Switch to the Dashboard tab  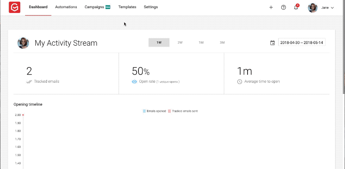click(x=38, y=7)
